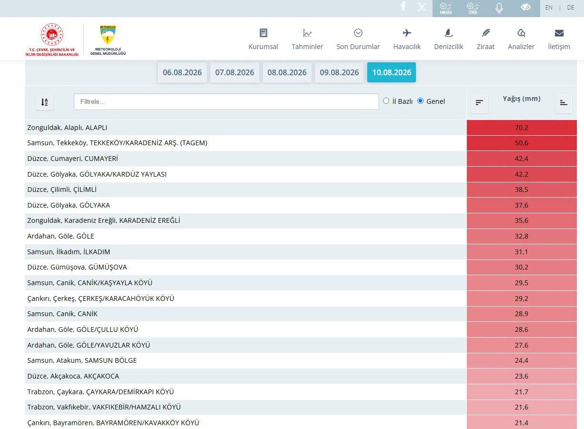Click the 50,6 rainfall color cell
Viewport: 584px width, 429px height.
[522, 143]
